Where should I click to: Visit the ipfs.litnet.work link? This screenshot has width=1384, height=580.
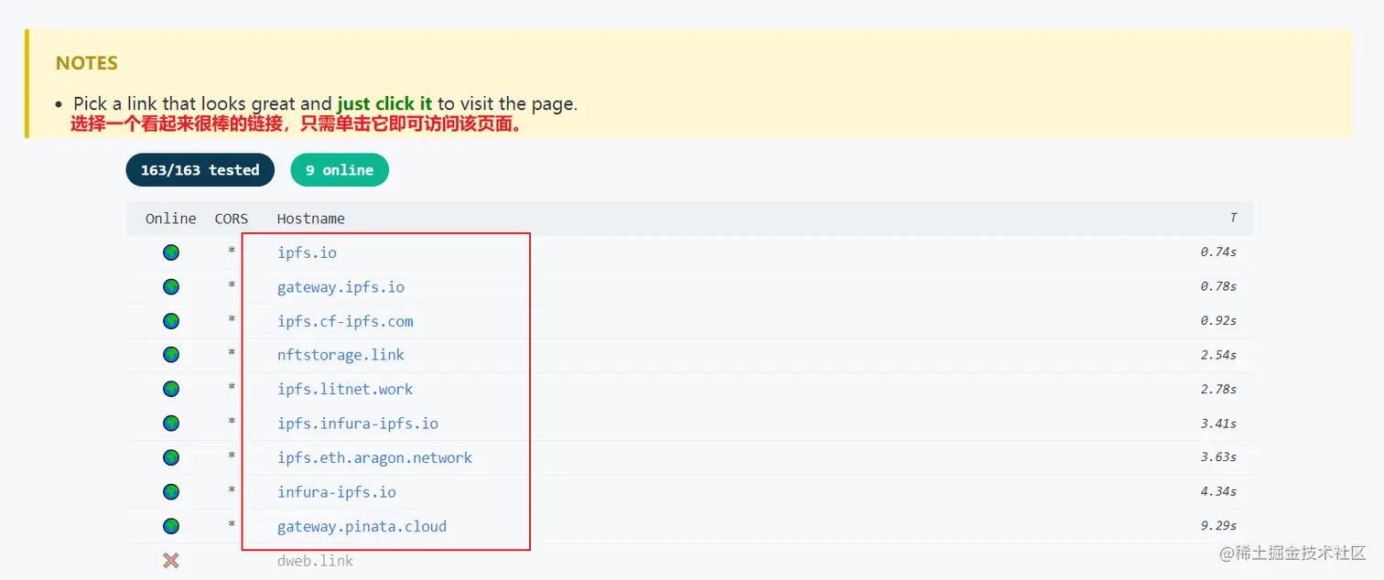[345, 389]
